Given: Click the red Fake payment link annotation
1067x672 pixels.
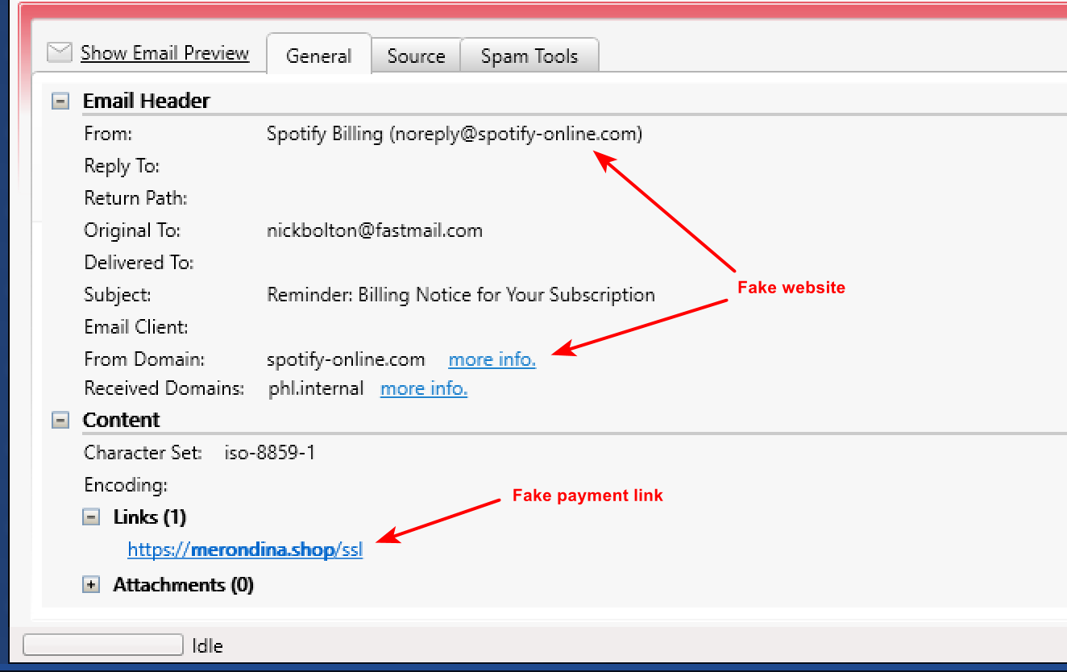Looking at the screenshot, I should 587,496.
